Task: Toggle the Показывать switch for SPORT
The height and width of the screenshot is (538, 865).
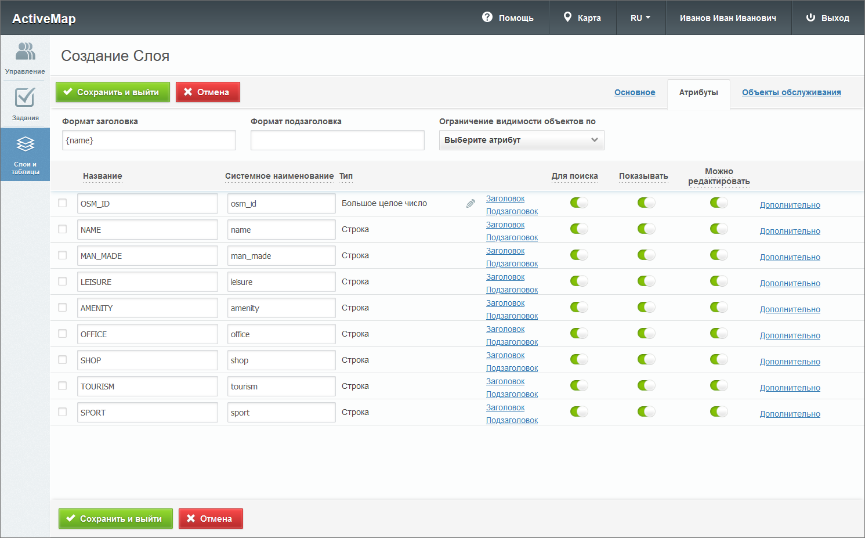Action: [x=646, y=411]
